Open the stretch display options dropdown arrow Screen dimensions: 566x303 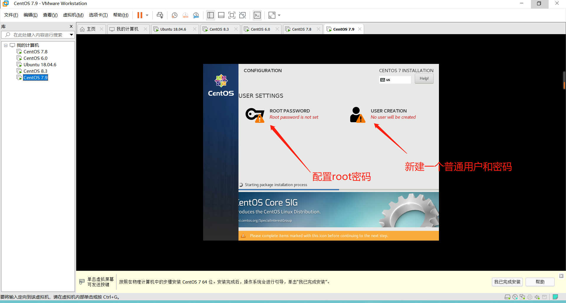click(279, 15)
